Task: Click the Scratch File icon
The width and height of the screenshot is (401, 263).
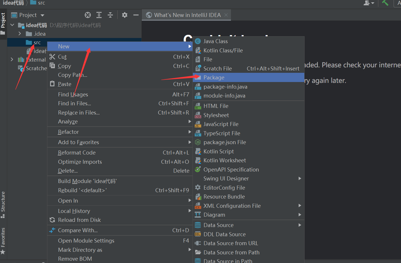Action: [x=198, y=68]
